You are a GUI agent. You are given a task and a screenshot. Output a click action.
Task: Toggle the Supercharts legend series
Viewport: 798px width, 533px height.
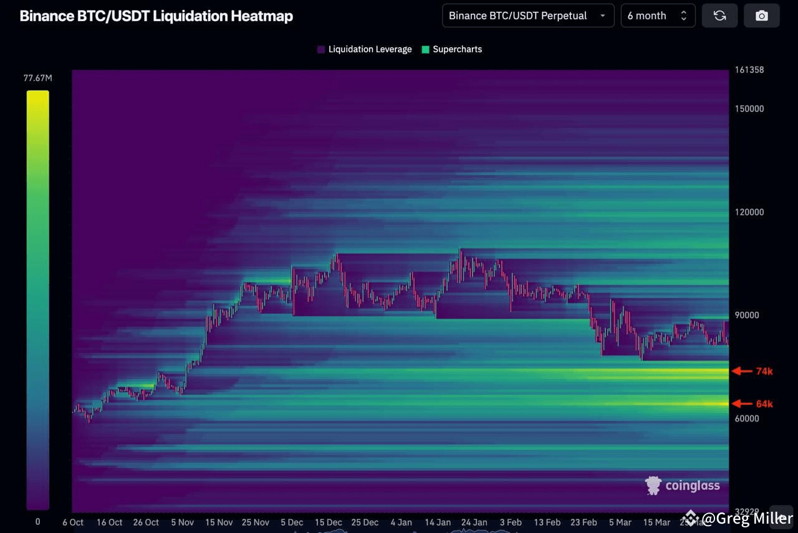[x=452, y=49]
